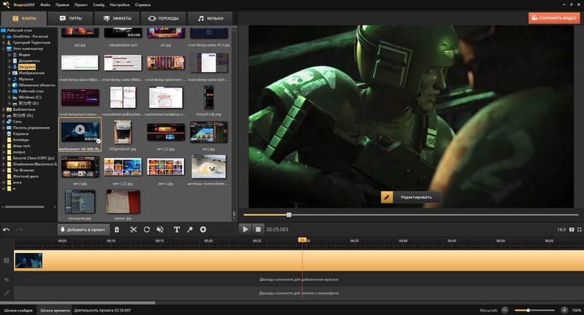Expand the Библиотеки tree node

(4, 109)
